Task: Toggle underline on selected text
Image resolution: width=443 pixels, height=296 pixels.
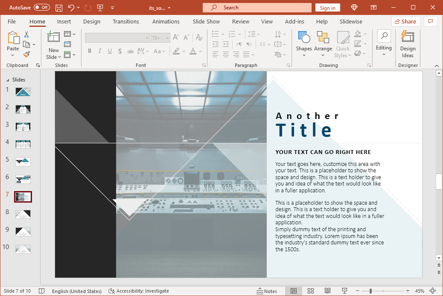Action: [x=110, y=51]
